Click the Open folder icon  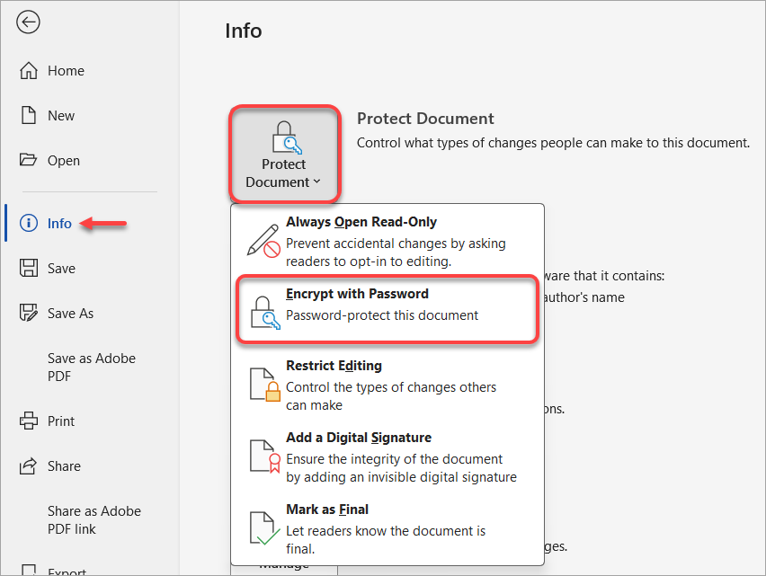pos(29,161)
